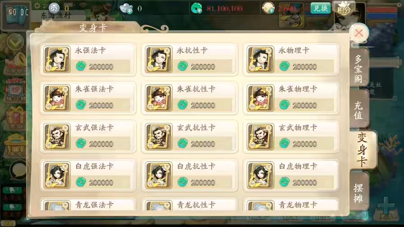The image size is (404, 227).
Task: Select the 朱雀强法卡 item entry
Action: click(x=88, y=98)
